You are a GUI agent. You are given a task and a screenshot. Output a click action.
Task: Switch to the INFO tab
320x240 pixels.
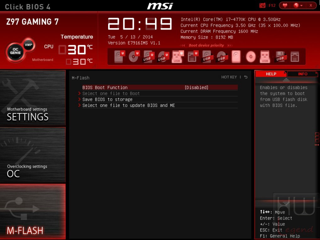pos(302,74)
